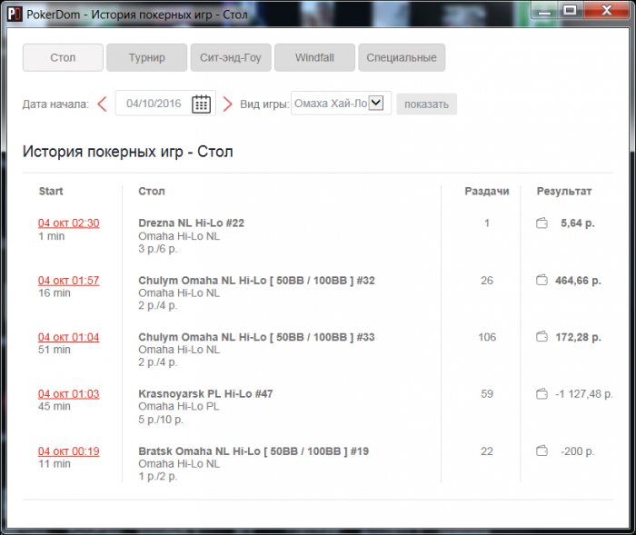Screen dimensions: 636x535
Task: Switch to the Стол tab
Action: (63, 57)
